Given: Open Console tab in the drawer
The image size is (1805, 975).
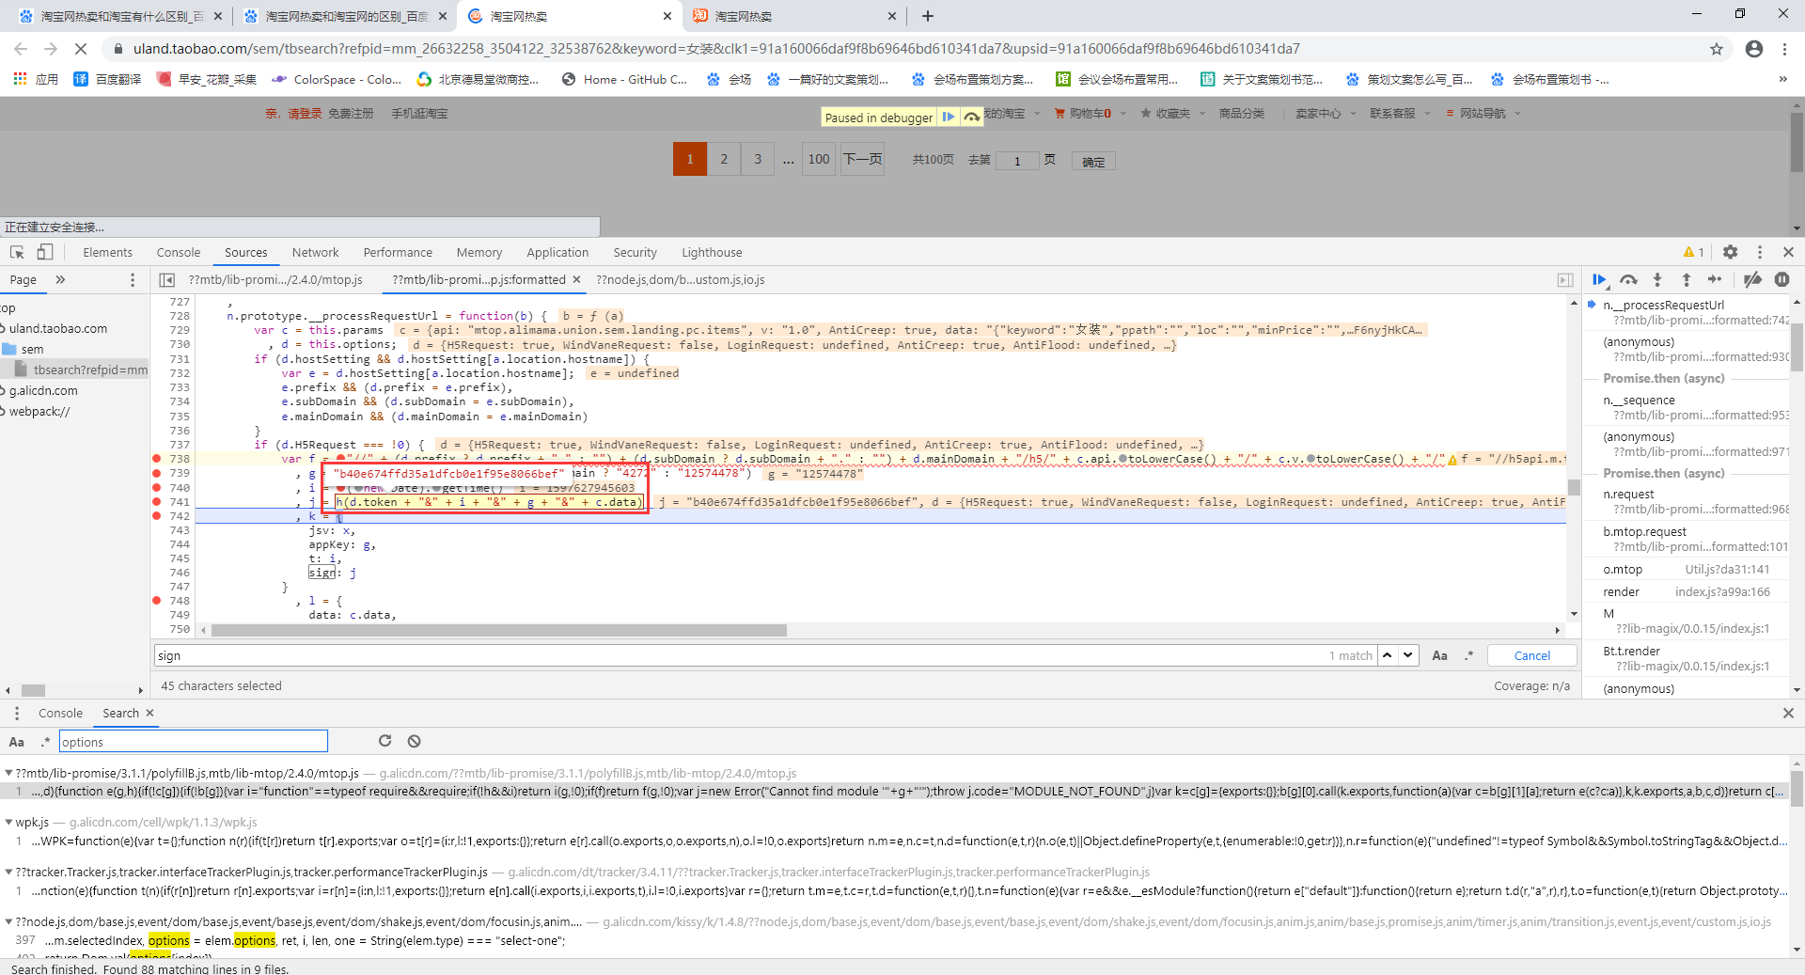Looking at the screenshot, I should pyautogui.click(x=60, y=713).
